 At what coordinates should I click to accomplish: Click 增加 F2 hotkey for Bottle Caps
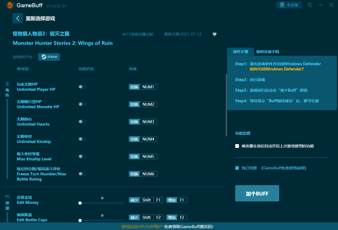pos(177,217)
